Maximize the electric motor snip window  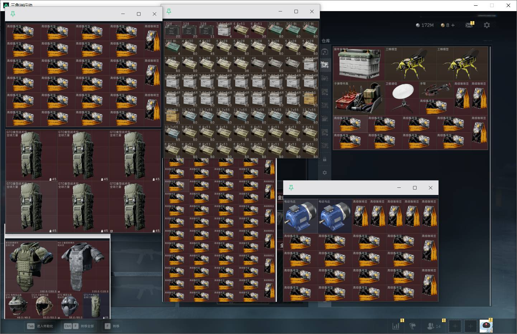[415, 188]
